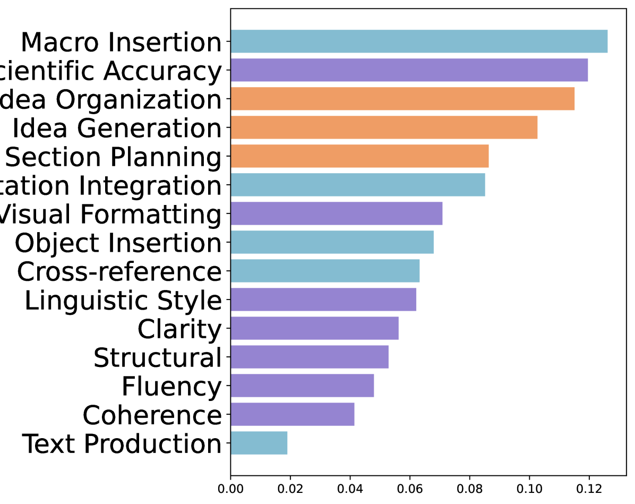This screenshot has height=504, width=635.
Task: Click the 'Text Production' axis label
Action: click(x=122, y=444)
